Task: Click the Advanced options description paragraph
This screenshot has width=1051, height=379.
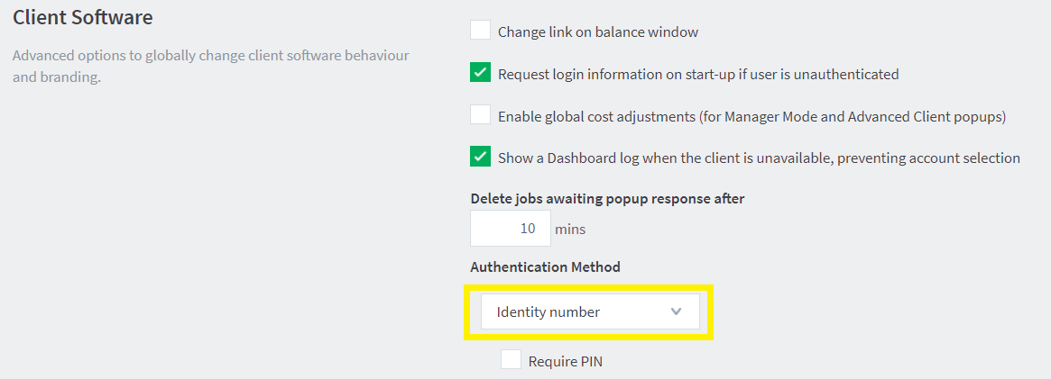Action: coord(210,66)
